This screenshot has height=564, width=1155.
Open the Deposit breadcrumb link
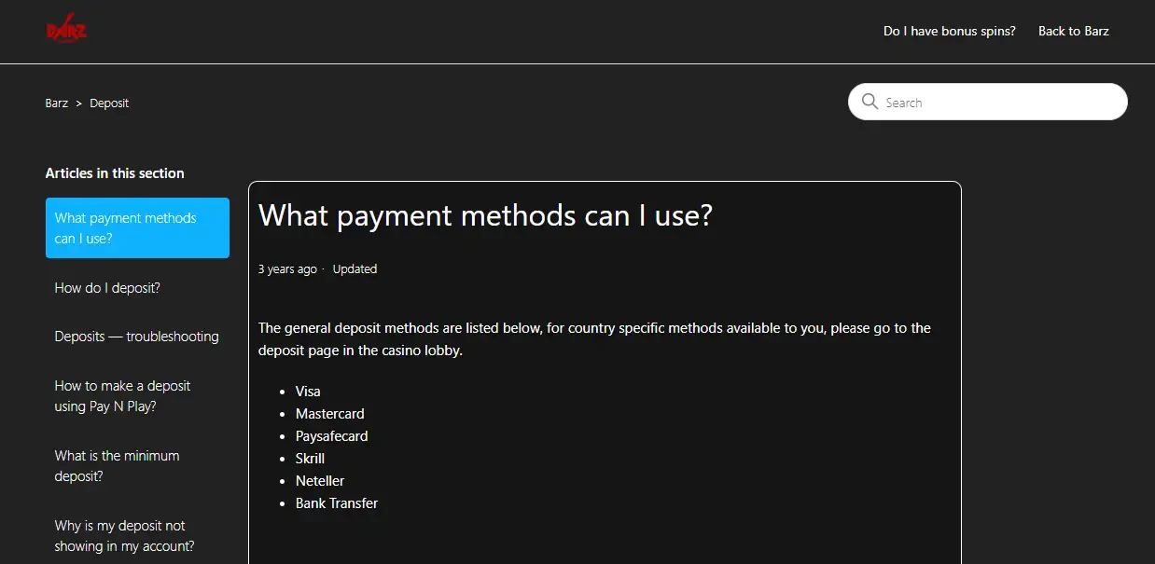coord(109,103)
